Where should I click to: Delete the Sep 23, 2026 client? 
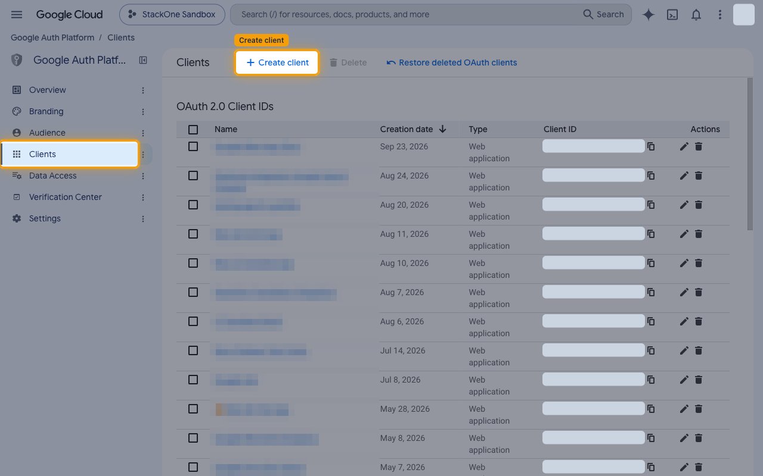(699, 146)
